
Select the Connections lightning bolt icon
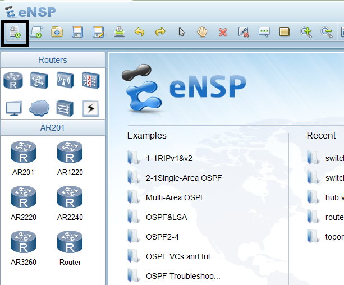[x=91, y=108]
